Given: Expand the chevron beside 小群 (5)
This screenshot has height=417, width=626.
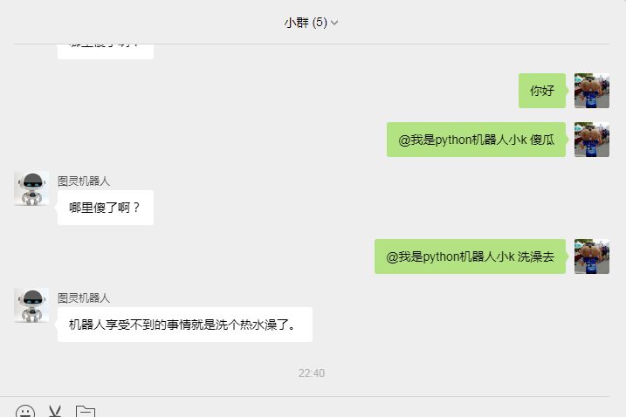Looking at the screenshot, I should coord(334,23).
